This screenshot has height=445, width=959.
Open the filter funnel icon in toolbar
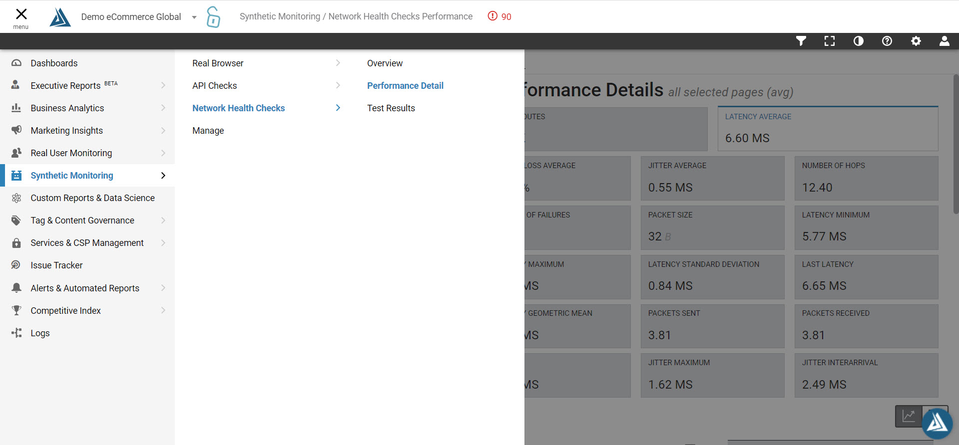(x=801, y=41)
